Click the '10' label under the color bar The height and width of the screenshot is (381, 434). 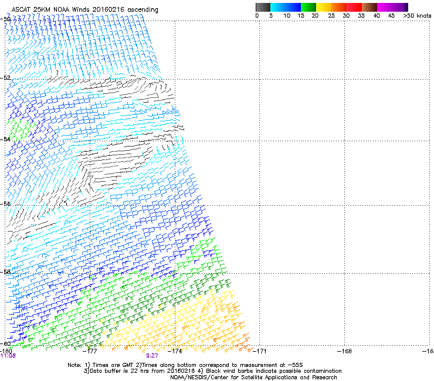(x=287, y=16)
